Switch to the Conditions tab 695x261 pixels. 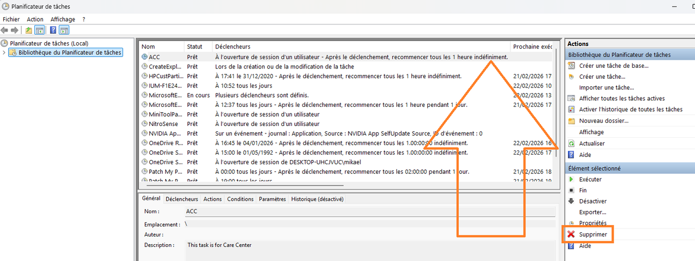click(x=241, y=199)
